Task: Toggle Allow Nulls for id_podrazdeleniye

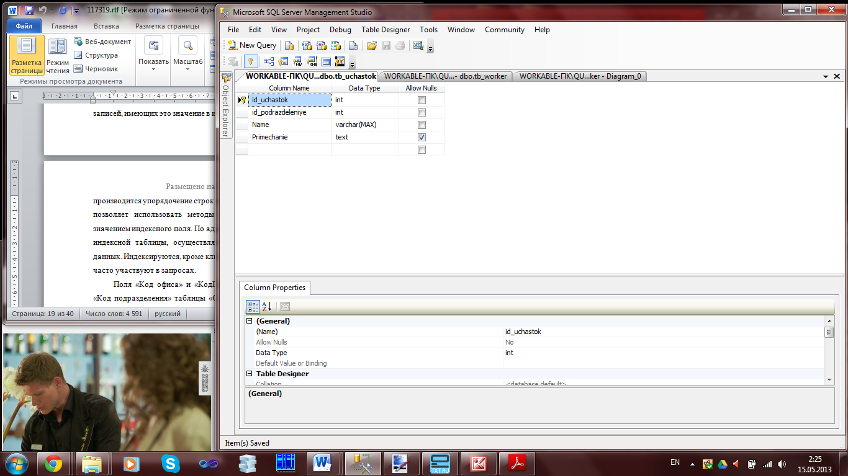Action: coord(422,112)
